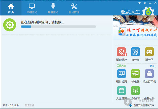Launch the 扫一扫 QR scan tool

135,52
